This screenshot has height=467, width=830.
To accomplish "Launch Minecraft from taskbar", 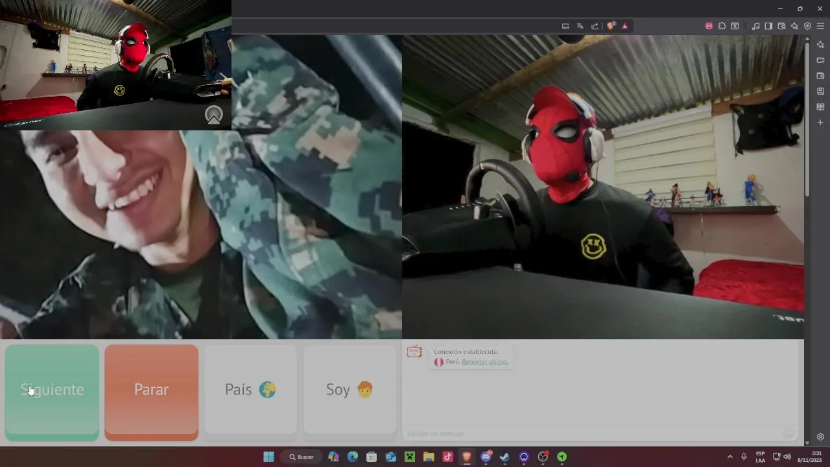I will pos(410,457).
